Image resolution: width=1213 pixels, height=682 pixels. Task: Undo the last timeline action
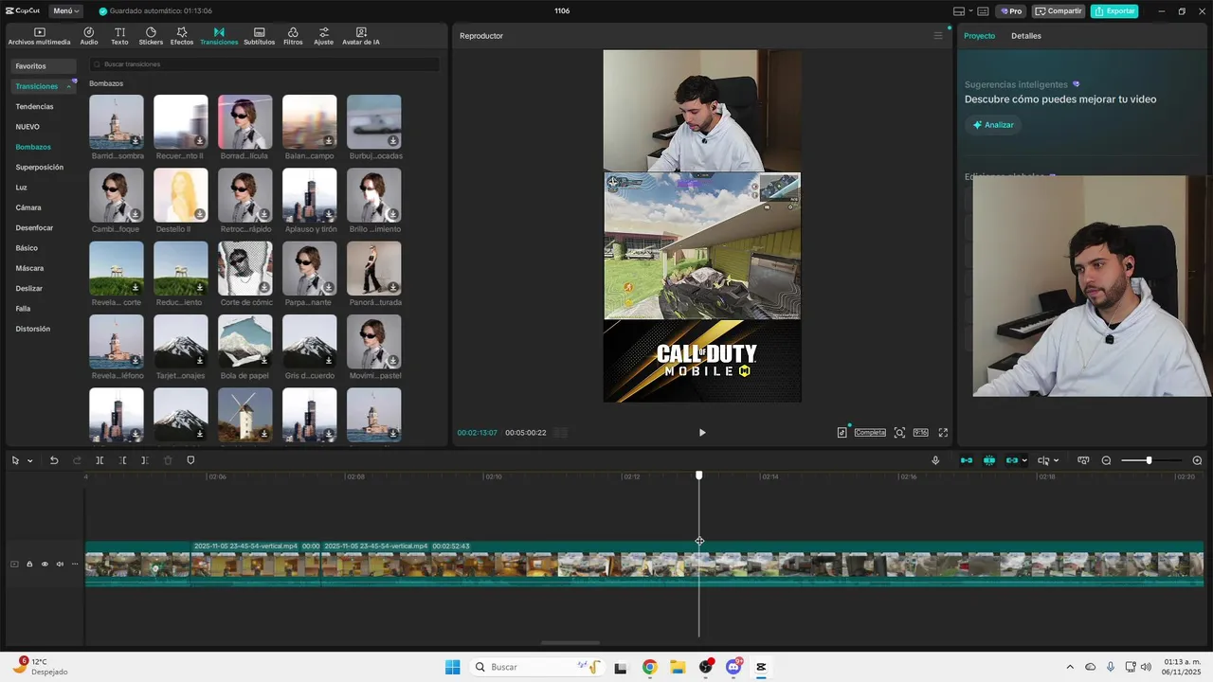coord(54,460)
